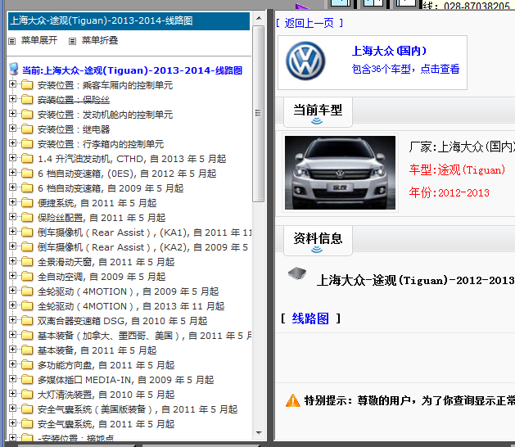The image size is (515, 447).
Task: Click folder icon of 安装位置：继电器
Action: coord(27,129)
